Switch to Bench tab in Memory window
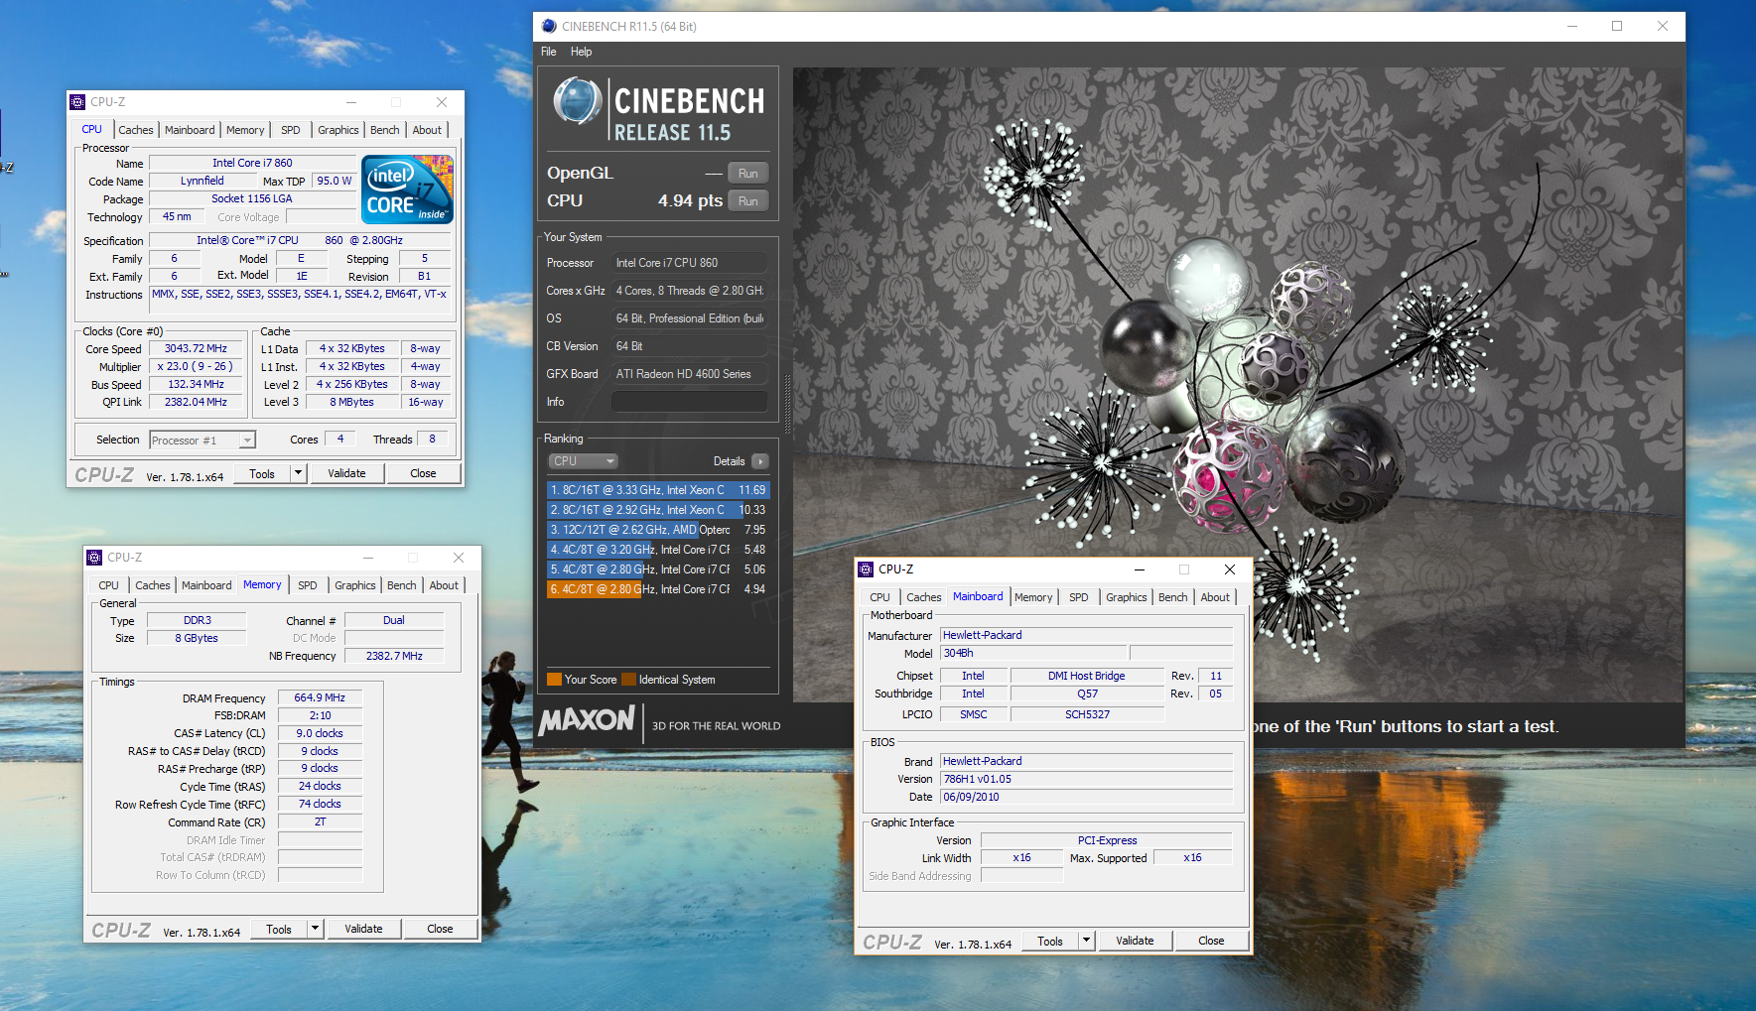The image size is (1756, 1011). tap(402, 585)
